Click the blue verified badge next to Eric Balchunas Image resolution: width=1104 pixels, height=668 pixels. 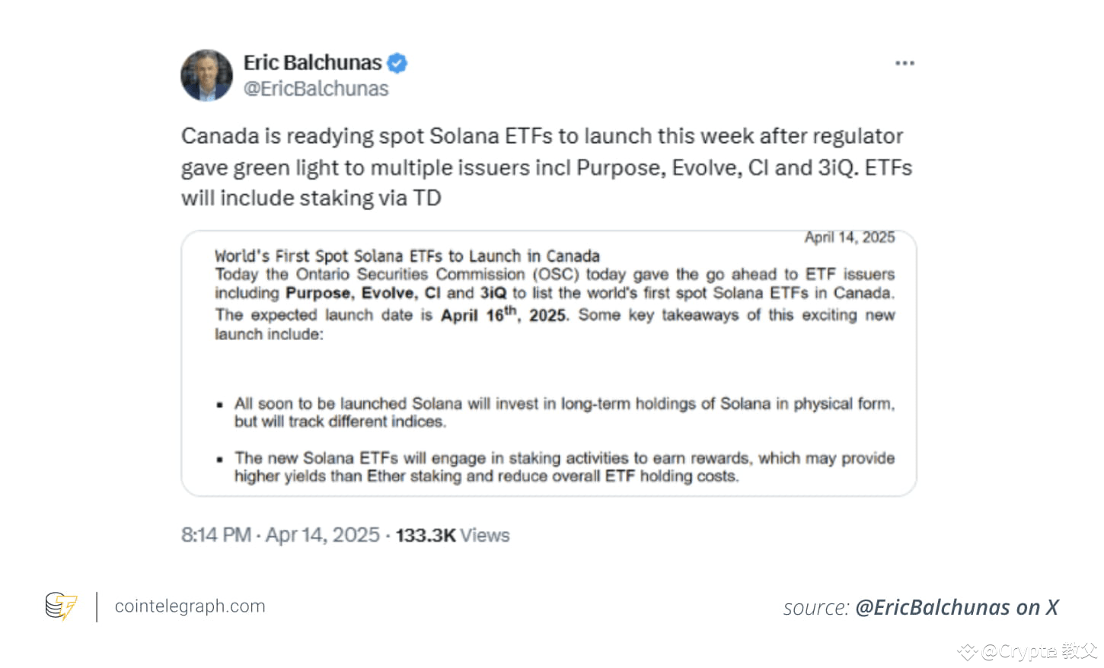pyautogui.click(x=395, y=64)
